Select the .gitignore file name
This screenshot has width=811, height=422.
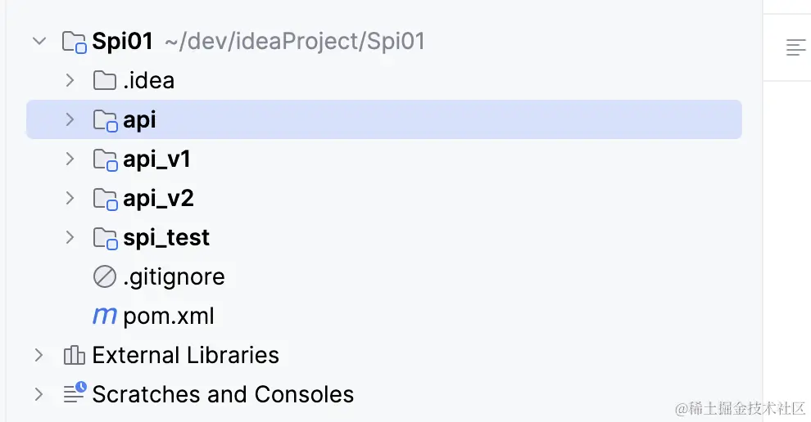174,277
